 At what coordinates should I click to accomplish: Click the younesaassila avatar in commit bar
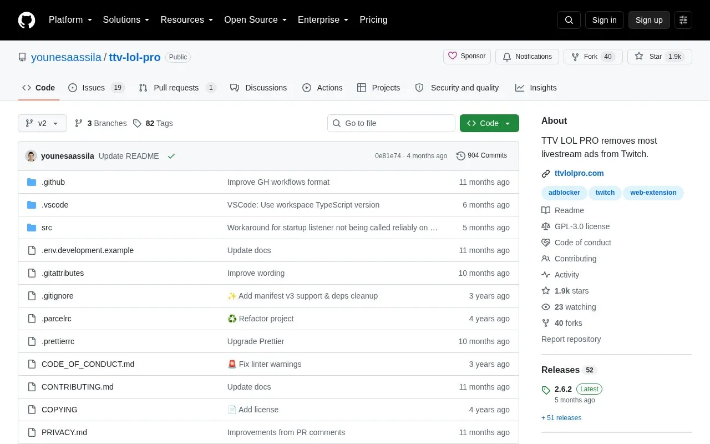coord(31,156)
